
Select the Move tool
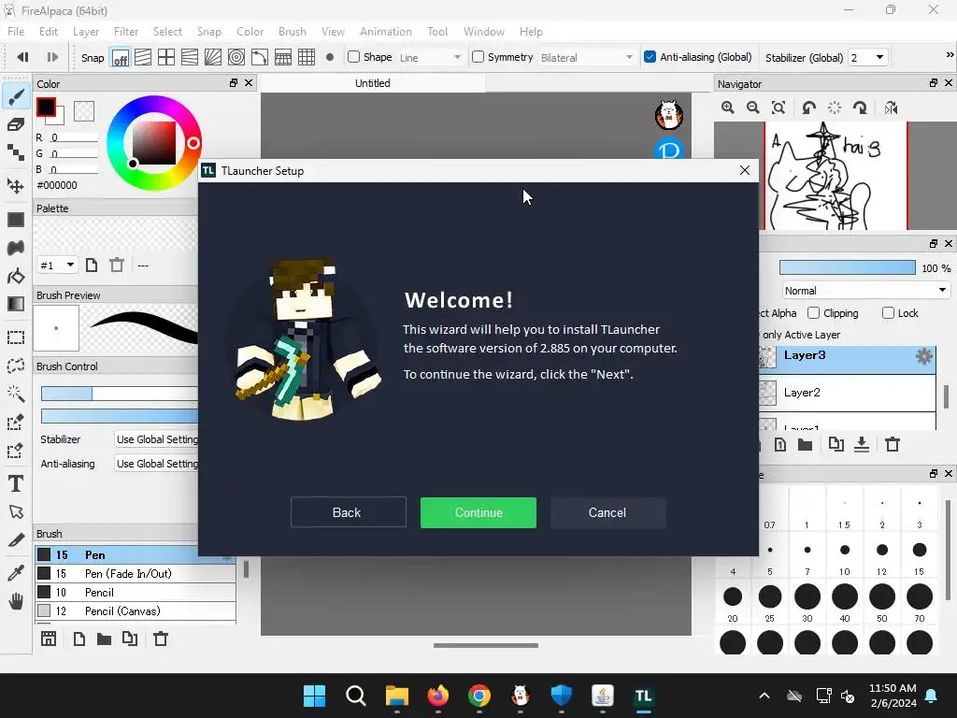tap(16, 186)
